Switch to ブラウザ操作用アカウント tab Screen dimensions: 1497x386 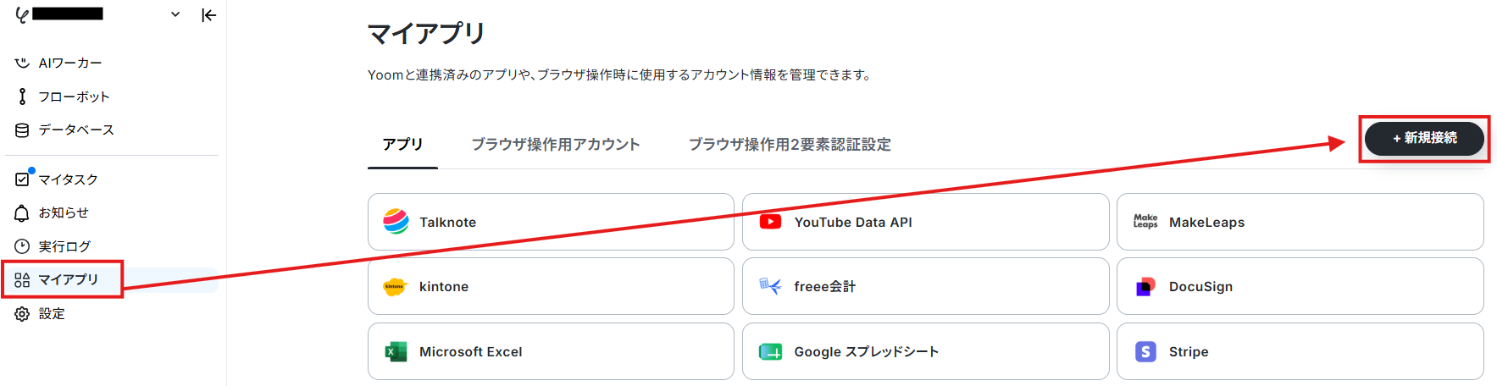tap(556, 145)
